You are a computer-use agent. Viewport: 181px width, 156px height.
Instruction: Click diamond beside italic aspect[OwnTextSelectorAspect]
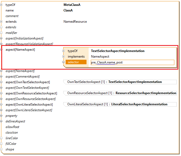[x=1, y=88]
